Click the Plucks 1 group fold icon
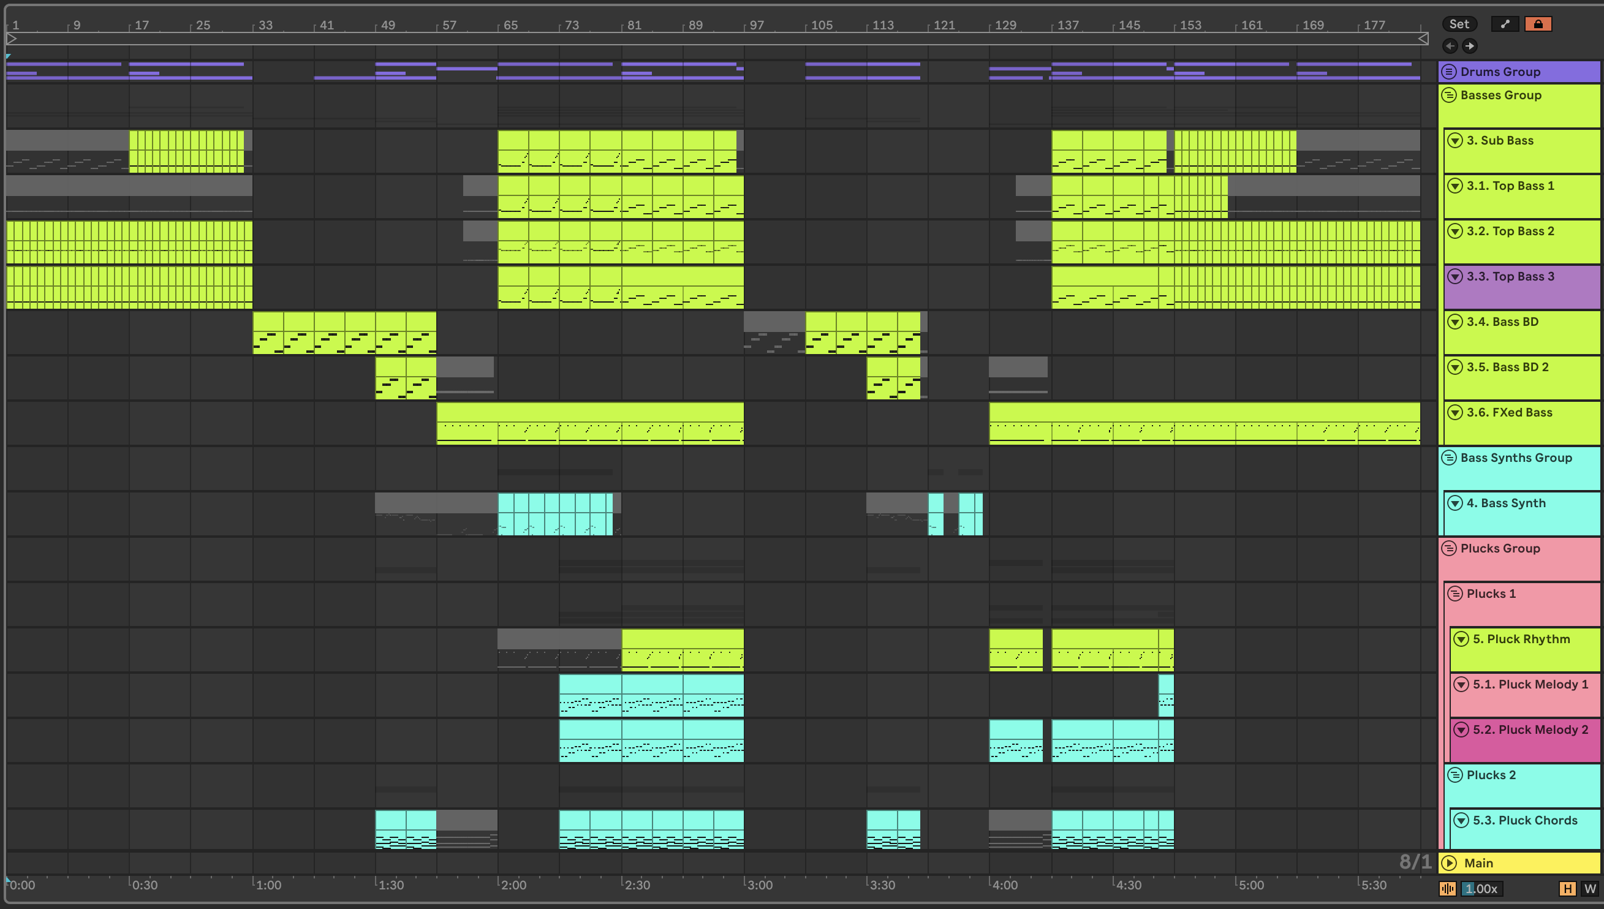This screenshot has width=1604, height=909. click(1455, 594)
